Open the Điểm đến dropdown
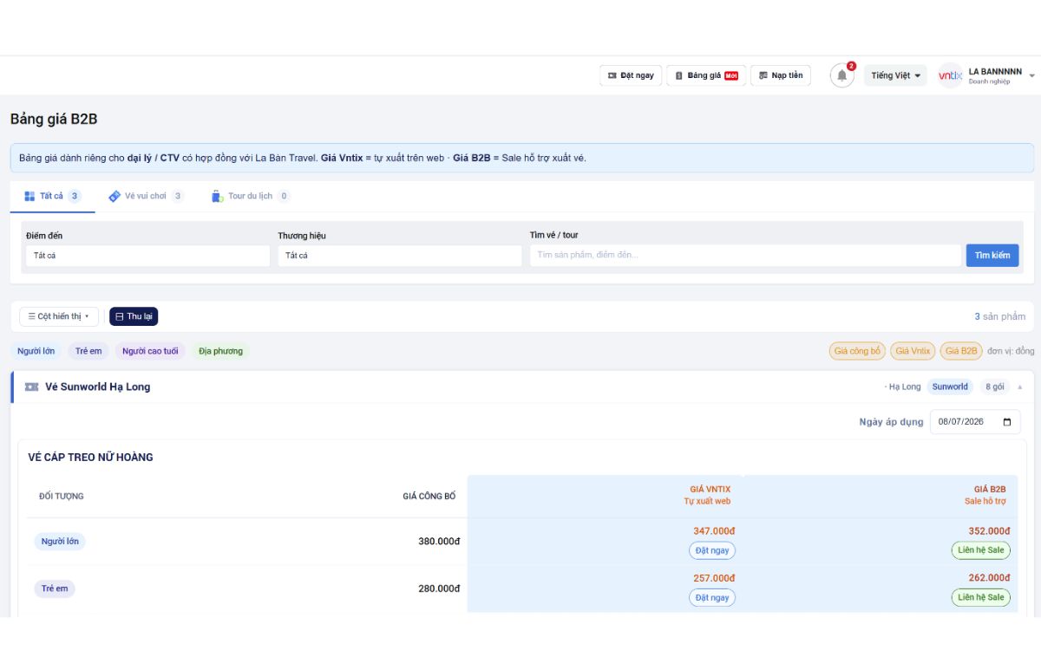Image resolution: width=1041 pixels, height=650 pixels. click(x=147, y=256)
